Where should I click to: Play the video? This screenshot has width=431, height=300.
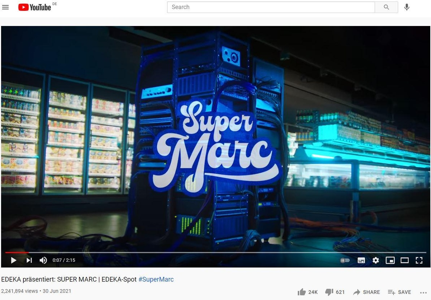[x=13, y=260]
